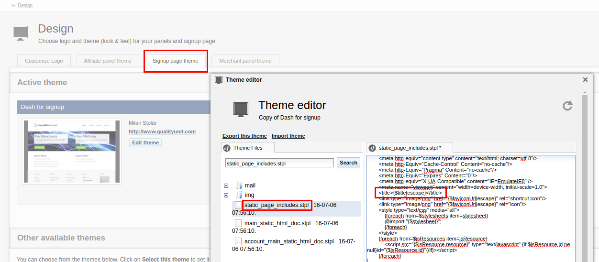Click the theme file search input field
This screenshot has width=599, height=262.
(279, 163)
